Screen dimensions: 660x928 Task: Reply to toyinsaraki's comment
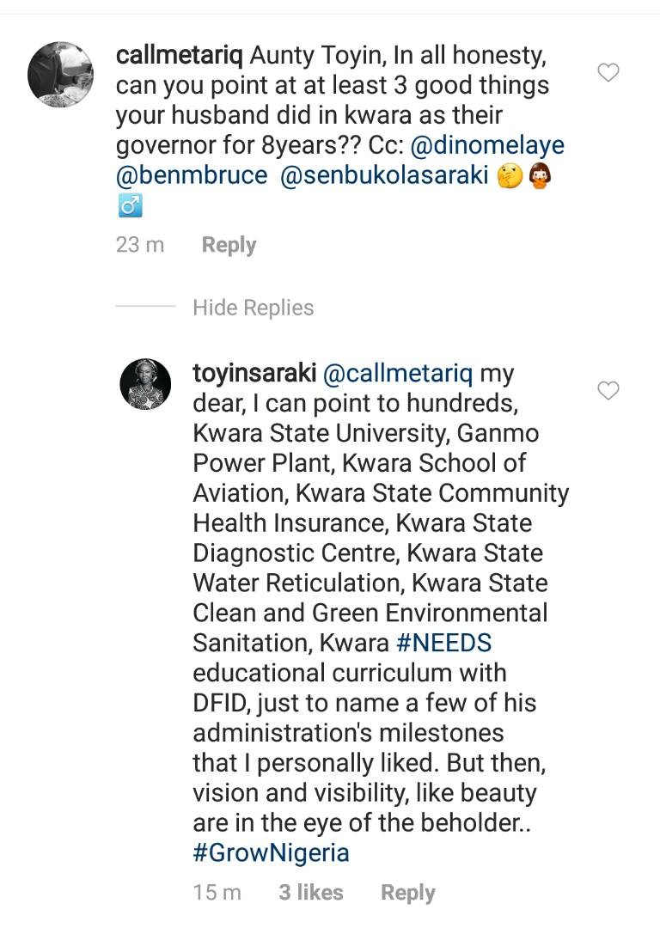[408, 893]
